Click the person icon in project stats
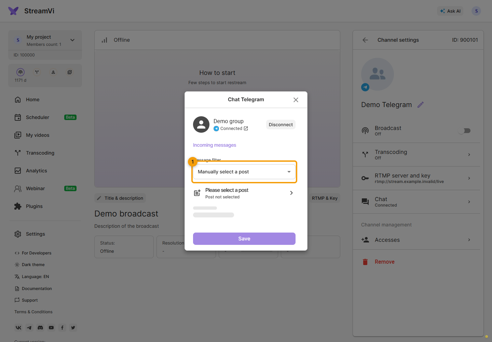 point(53,72)
